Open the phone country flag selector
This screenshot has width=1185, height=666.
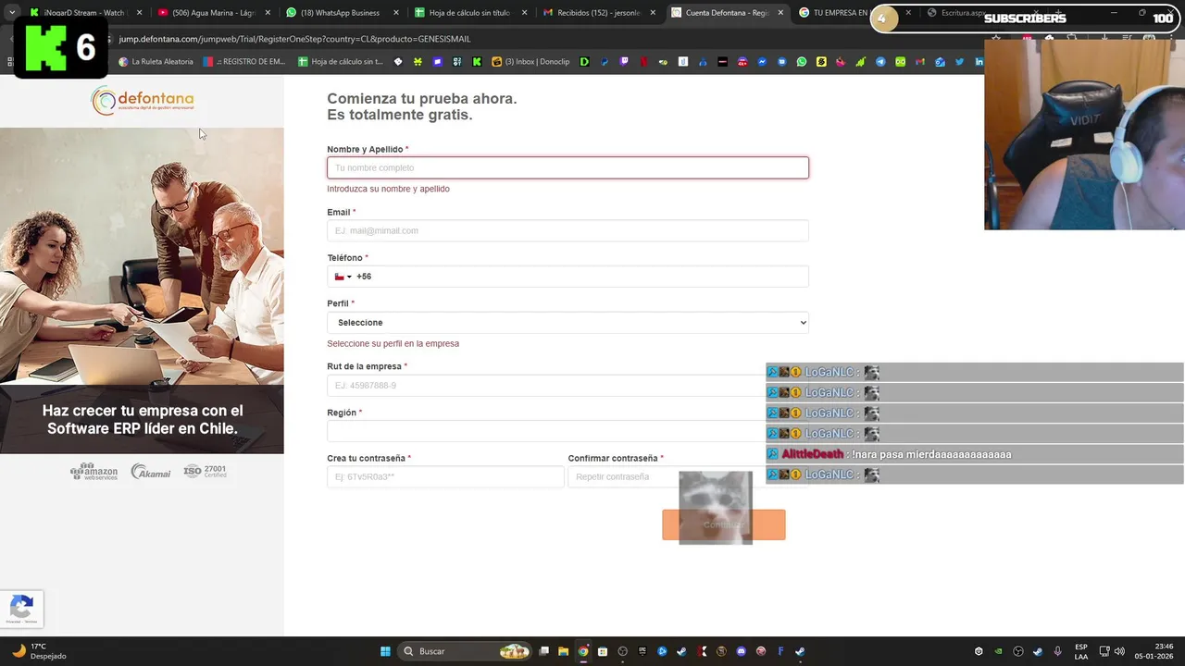[x=343, y=277]
